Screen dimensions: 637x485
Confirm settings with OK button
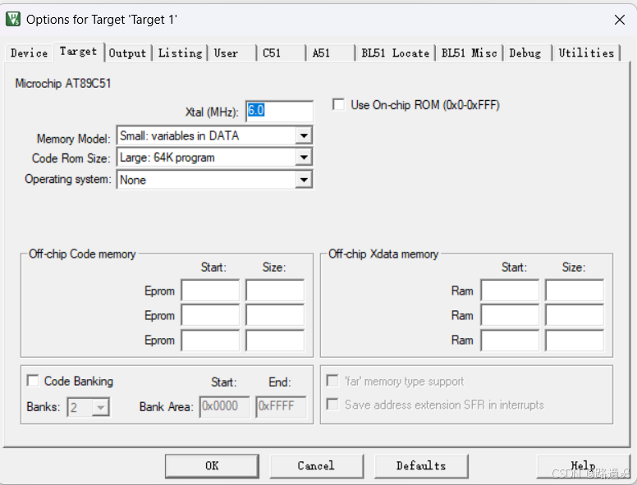point(212,466)
